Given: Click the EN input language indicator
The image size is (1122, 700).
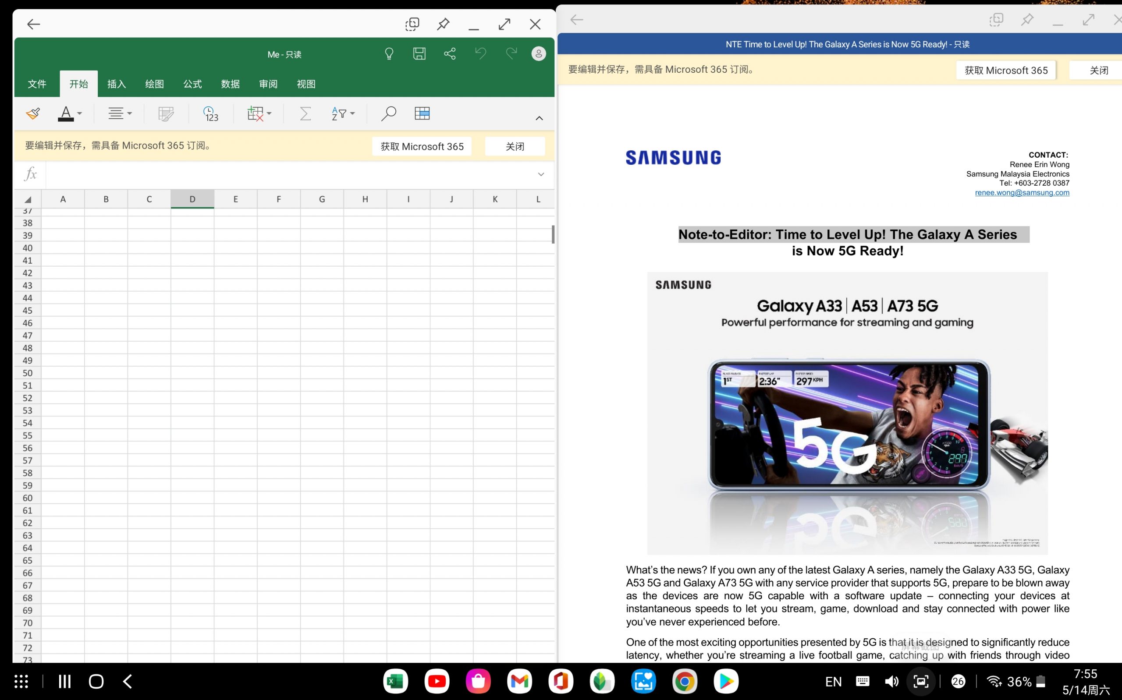Looking at the screenshot, I should pos(833,682).
